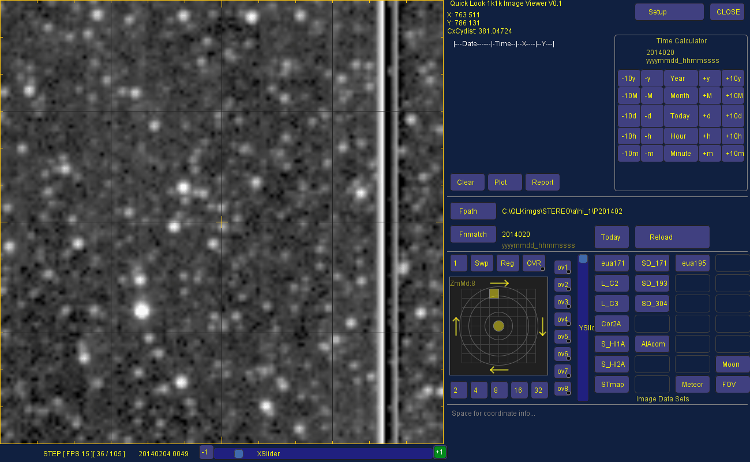Click the up arrow in the navigator pad
Image resolution: width=750 pixels, height=462 pixels.
(x=456, y=326)
